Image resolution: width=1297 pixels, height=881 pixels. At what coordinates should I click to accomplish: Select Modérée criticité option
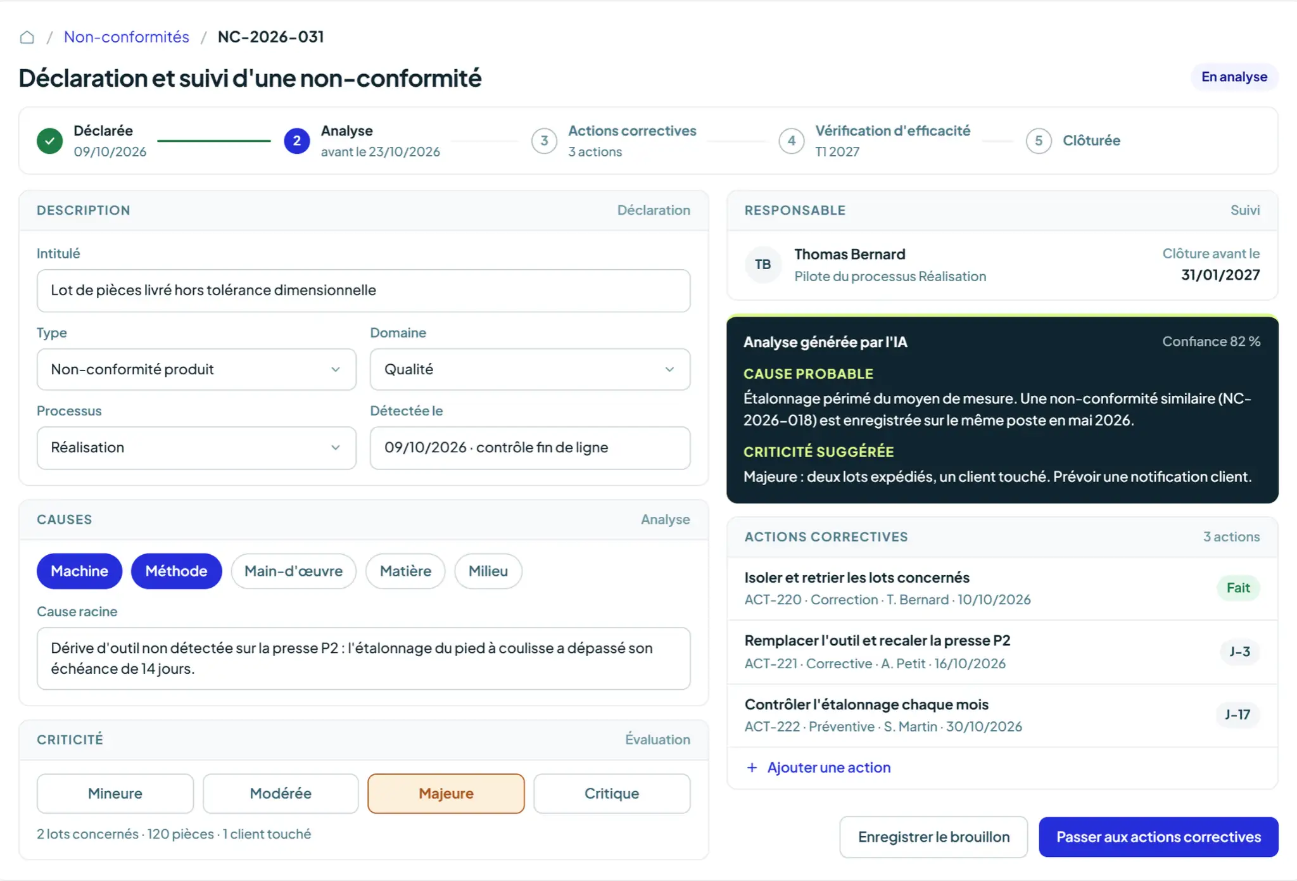[281, 794]
